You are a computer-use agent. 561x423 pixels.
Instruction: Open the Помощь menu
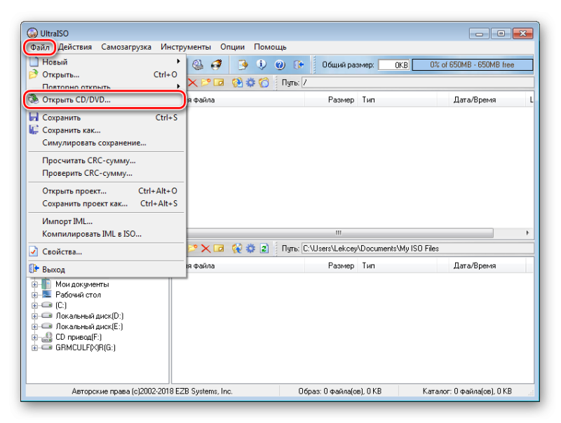[271, 47]
